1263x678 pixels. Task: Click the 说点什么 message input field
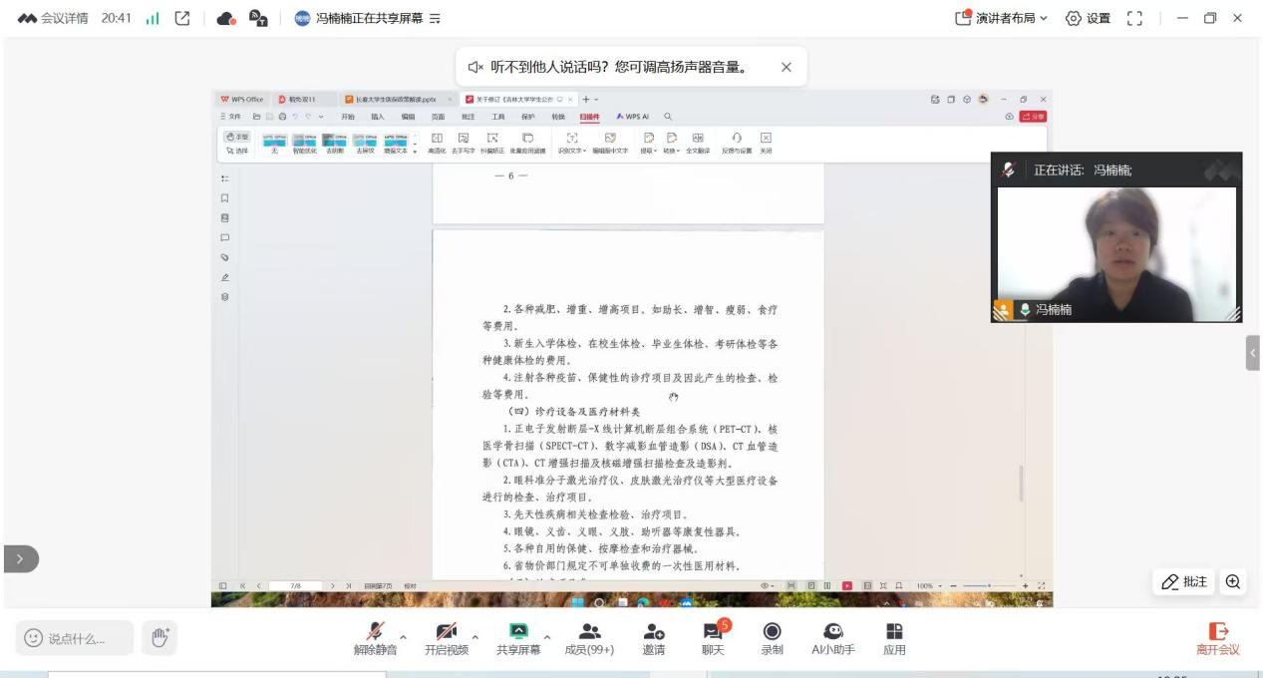75,638
